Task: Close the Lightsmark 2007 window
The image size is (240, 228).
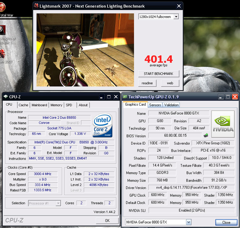Action: (179, 6)
